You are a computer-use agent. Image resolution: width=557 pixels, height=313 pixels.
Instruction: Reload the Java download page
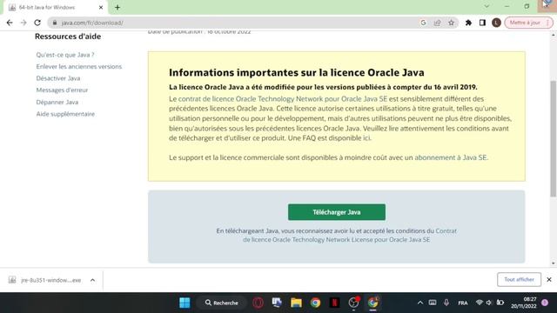tap(37, 23)
